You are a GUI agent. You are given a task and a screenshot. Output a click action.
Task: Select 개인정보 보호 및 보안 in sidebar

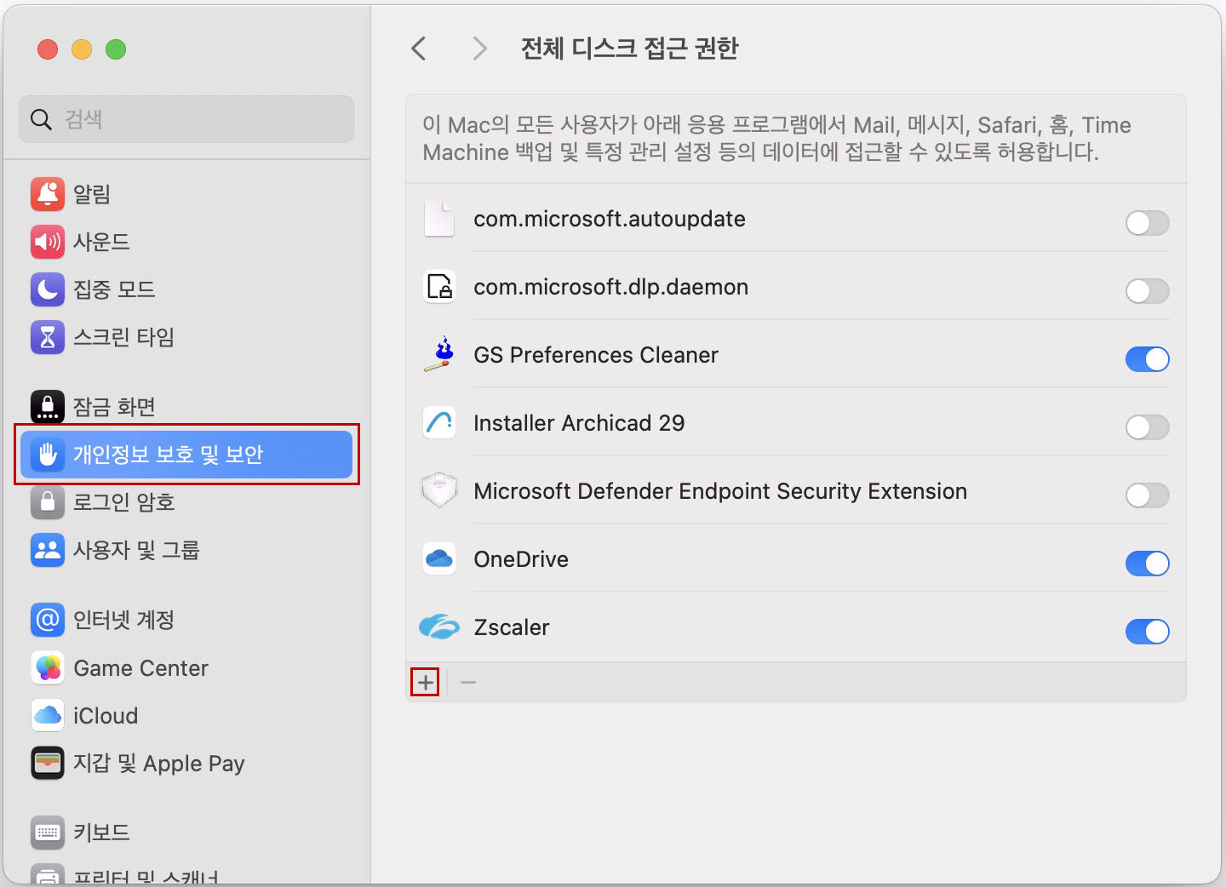click(x=186, y=455)
